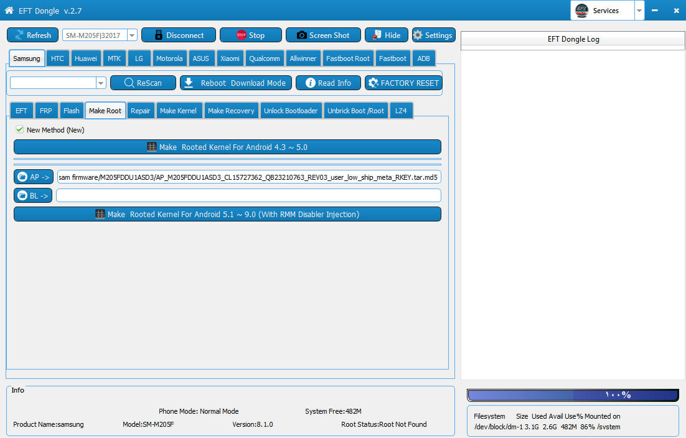686x438 pixels.
Task: Browse AP file with AP -> button
Action: point(34,177)
